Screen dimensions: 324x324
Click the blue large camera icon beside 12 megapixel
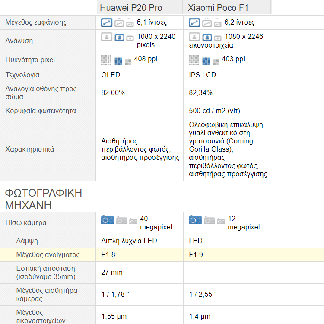point(195,219)
